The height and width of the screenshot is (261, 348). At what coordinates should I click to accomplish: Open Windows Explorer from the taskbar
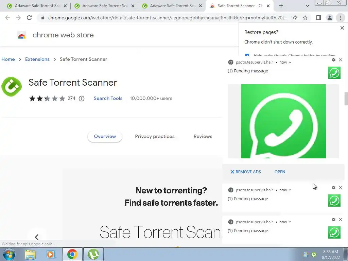coord(30,254)
